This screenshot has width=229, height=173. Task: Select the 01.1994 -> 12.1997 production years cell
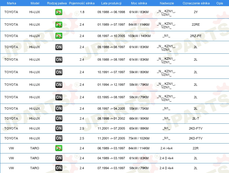coord(111,85)
